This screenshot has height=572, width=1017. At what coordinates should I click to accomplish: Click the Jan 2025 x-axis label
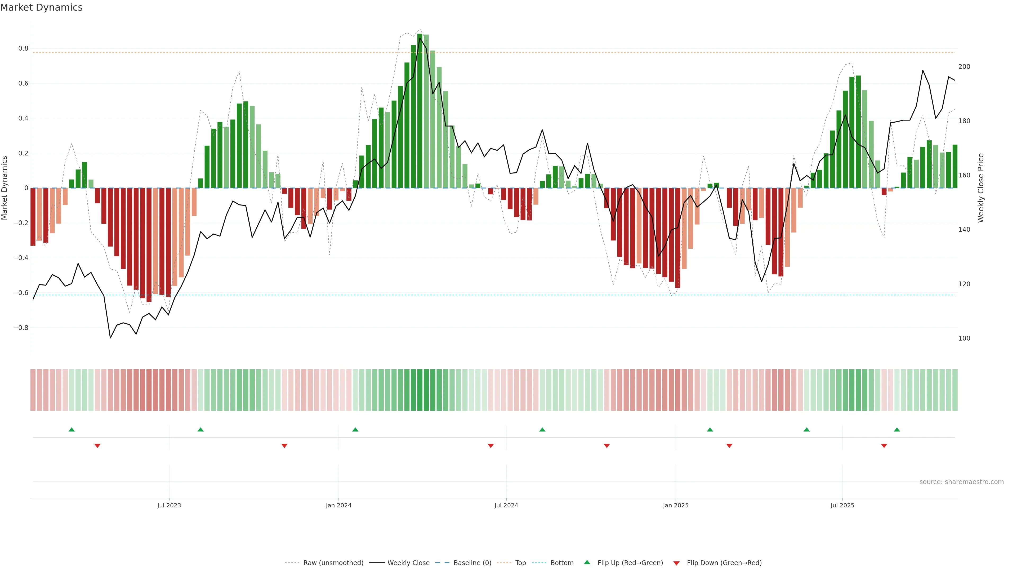676,505
